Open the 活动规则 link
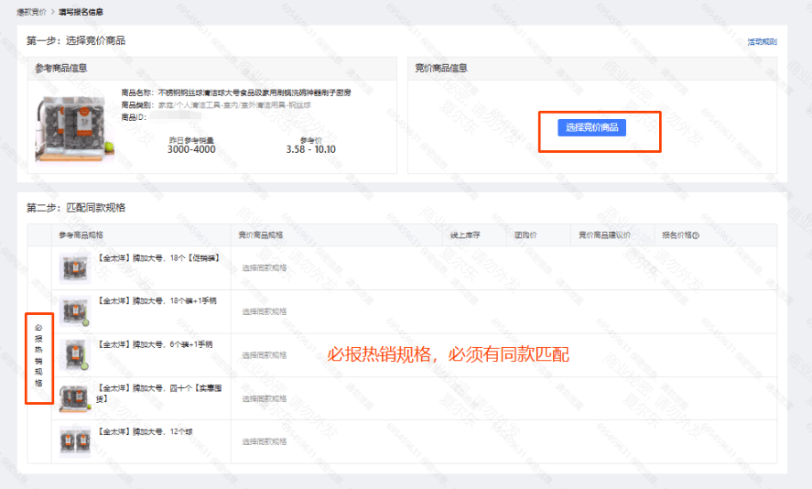812x489 pixels. point(762,42)
